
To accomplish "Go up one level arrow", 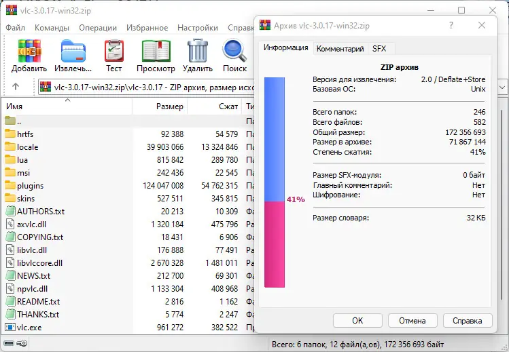I will click(x=16, y=86).
